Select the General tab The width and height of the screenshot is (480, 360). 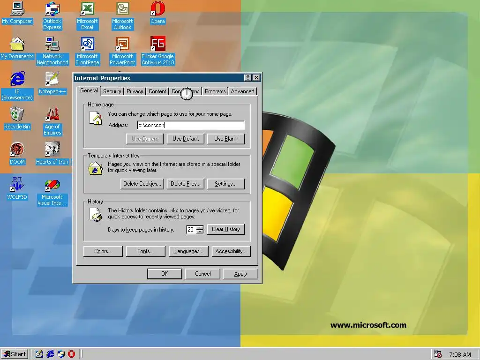[89, 90]
